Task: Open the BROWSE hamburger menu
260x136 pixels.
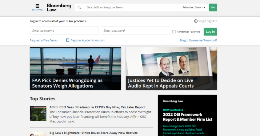Action: tap(37, 8)
